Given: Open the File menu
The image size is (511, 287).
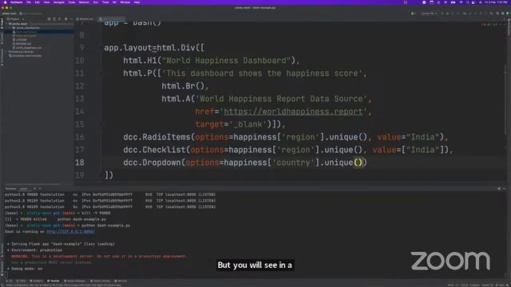Looking at the screenshot, I should 29,2.
